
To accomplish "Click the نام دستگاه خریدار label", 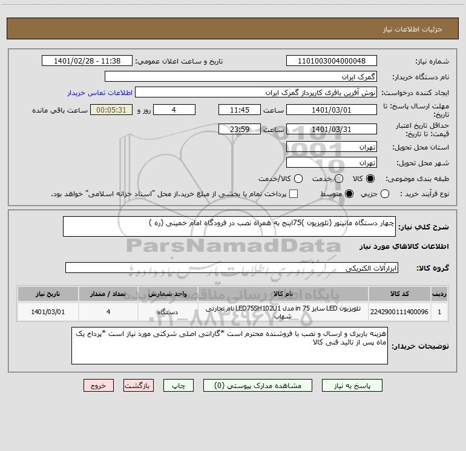I will (x=421, y=77).
